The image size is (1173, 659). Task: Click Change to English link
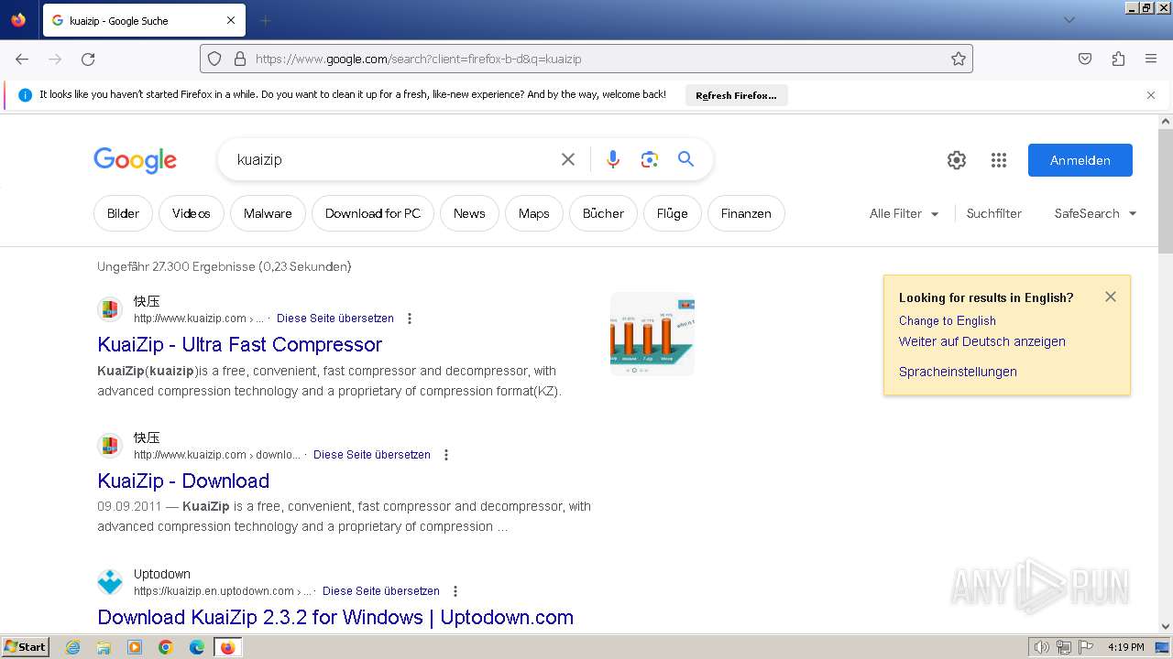(x=947, y=320)
